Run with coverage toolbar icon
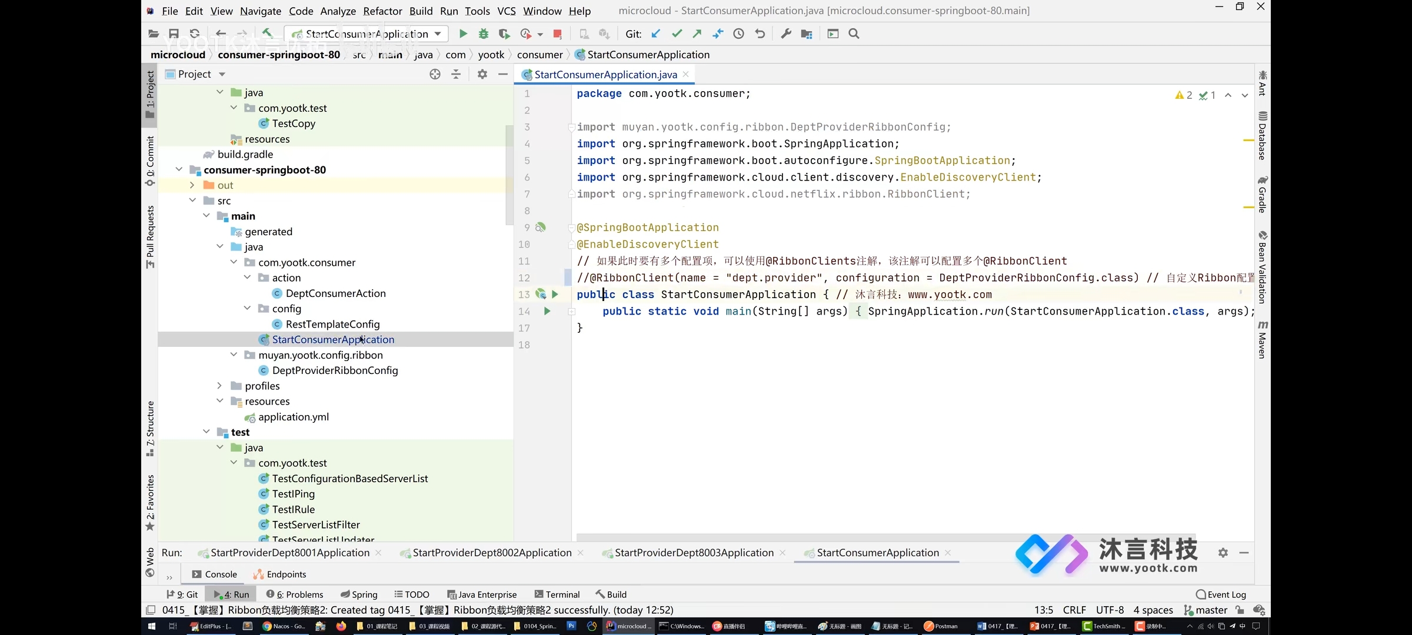1412x635 pixels. (504, 34)
